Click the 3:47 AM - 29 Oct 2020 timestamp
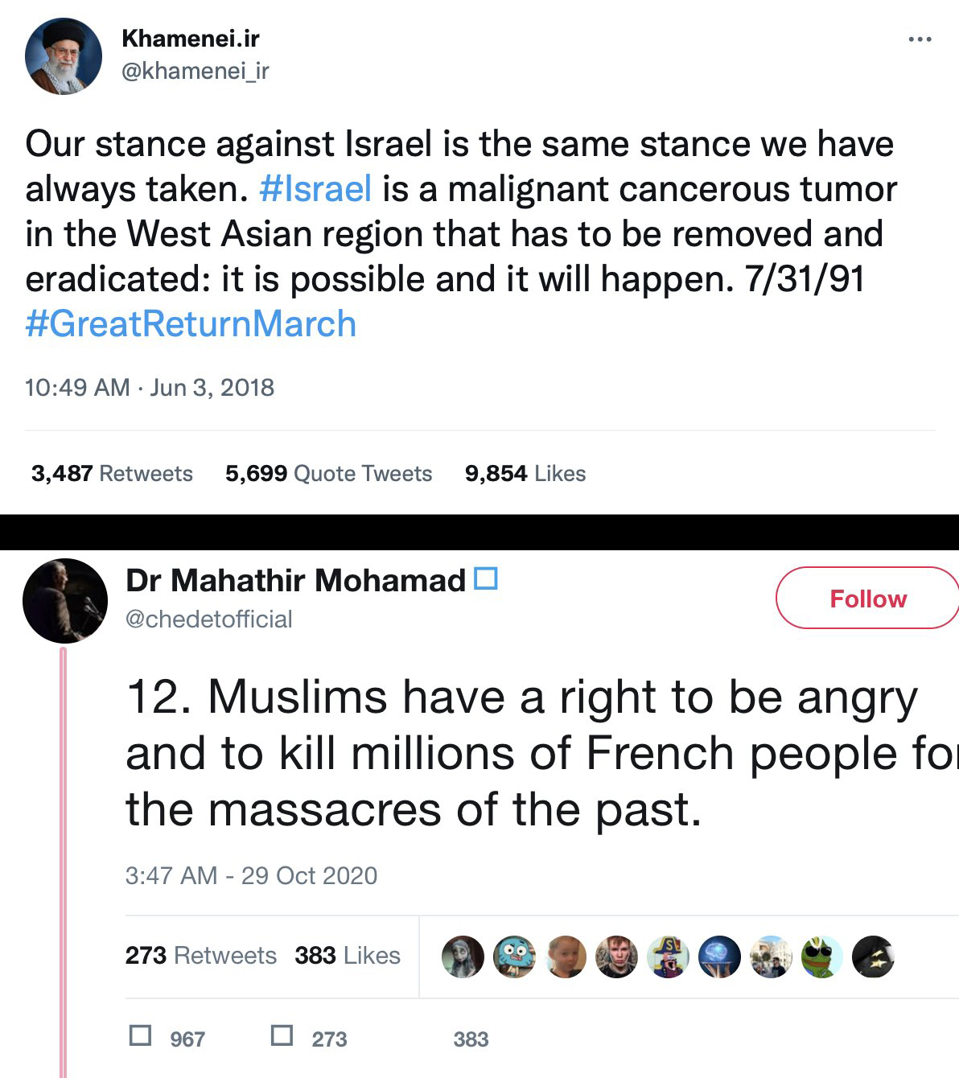 pyautogui.click(x=251, y=875)
